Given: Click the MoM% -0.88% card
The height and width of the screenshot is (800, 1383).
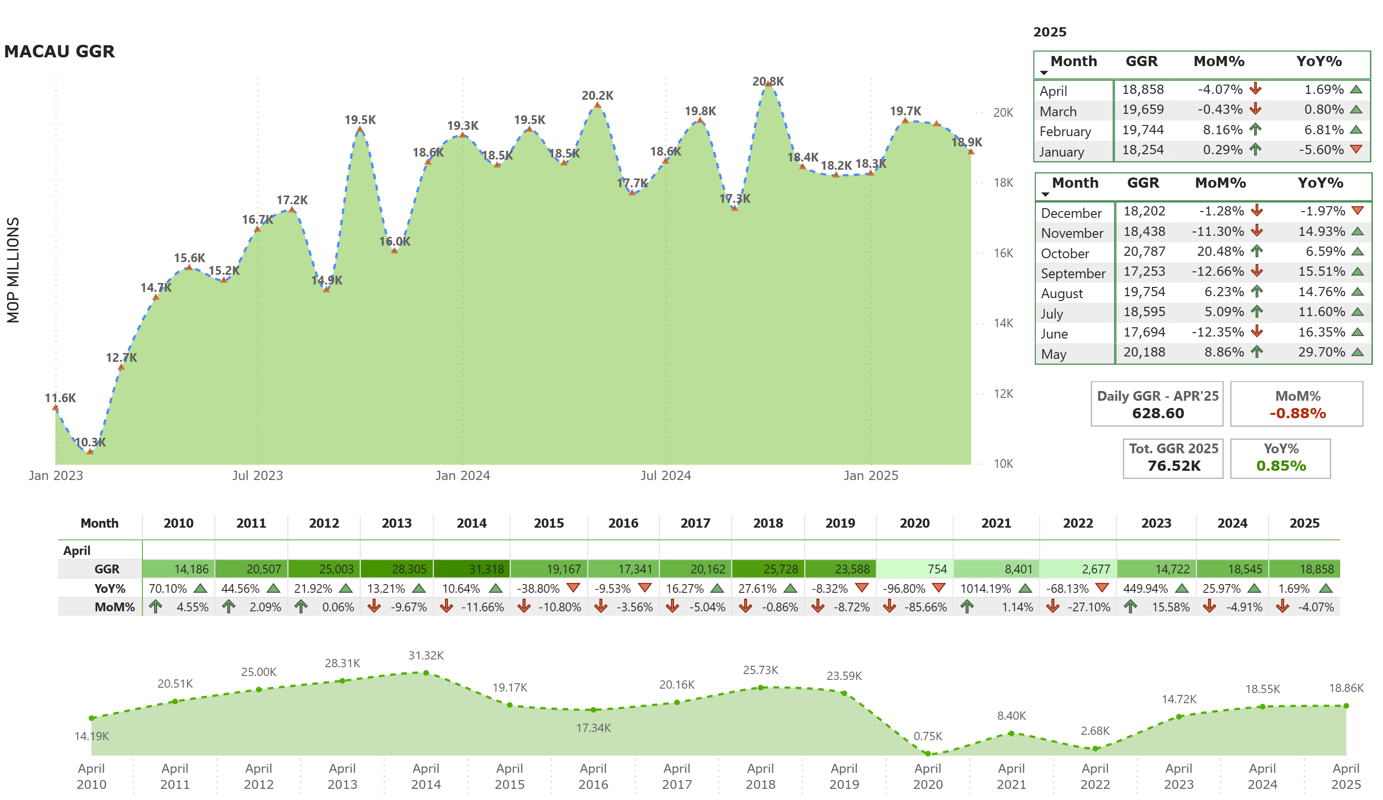Looking at the screenshot, I should [x=1296, y=404].
